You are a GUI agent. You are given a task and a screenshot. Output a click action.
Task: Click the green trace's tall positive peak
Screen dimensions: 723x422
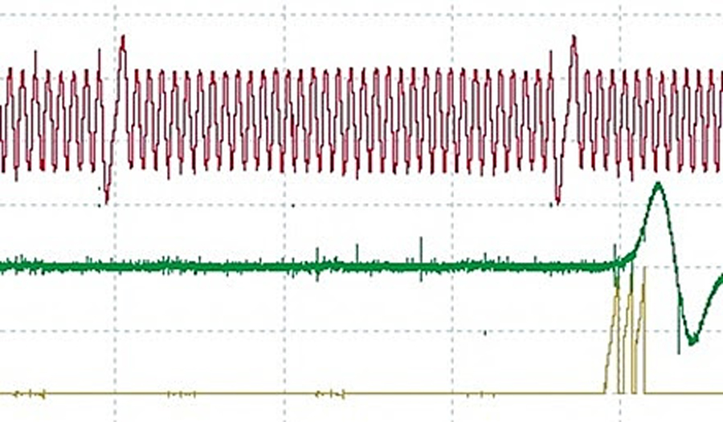coord(658,186)
